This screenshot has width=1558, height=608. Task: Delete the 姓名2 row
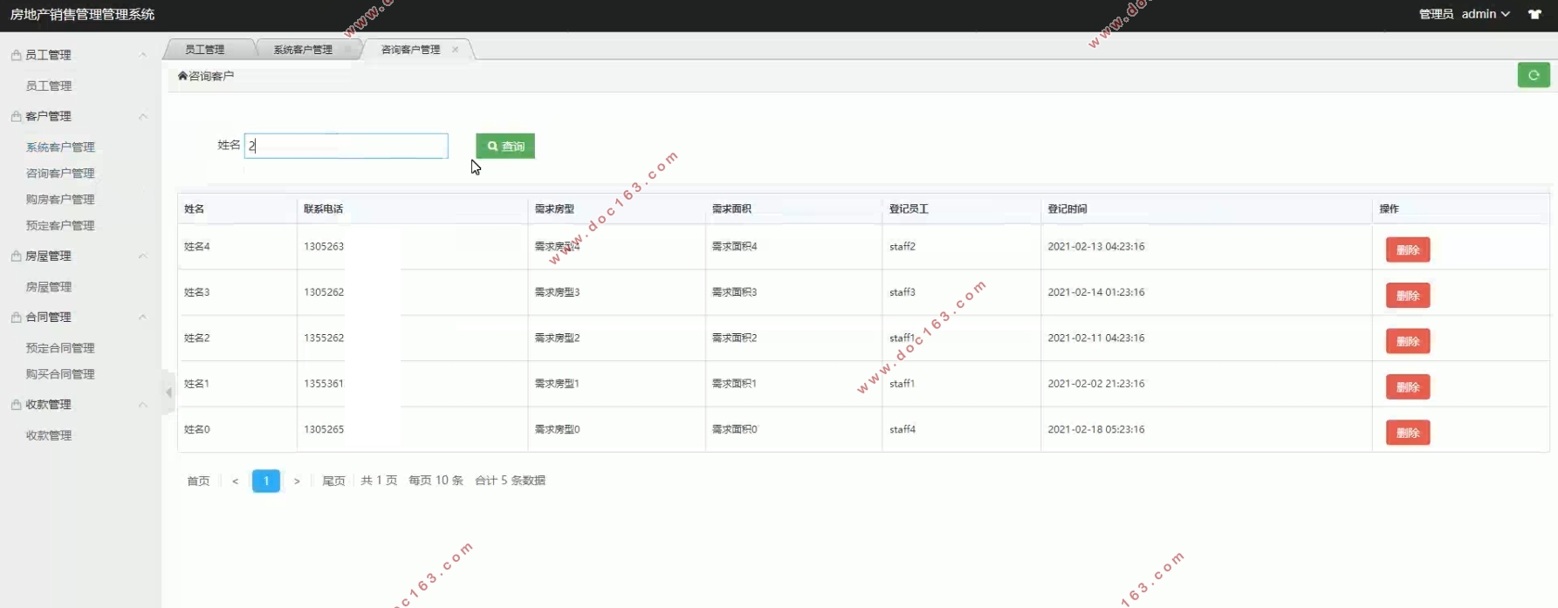click(x=1408, y=341)
